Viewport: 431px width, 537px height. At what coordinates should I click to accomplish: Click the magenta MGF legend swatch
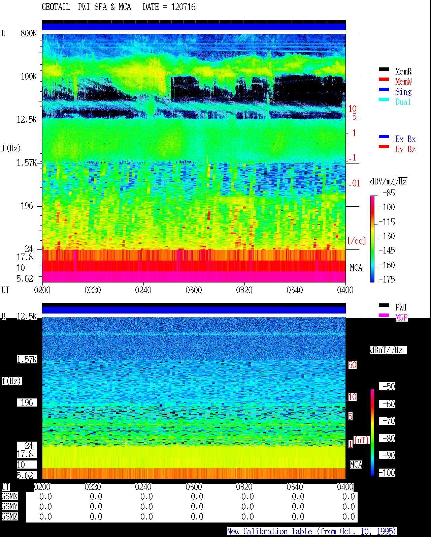click(384, 316)
